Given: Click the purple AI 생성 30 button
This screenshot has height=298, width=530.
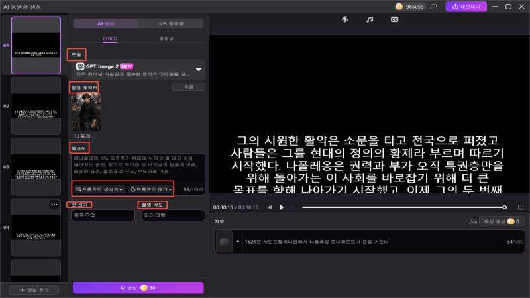Looking at the screenshot, I should (138, 288).
